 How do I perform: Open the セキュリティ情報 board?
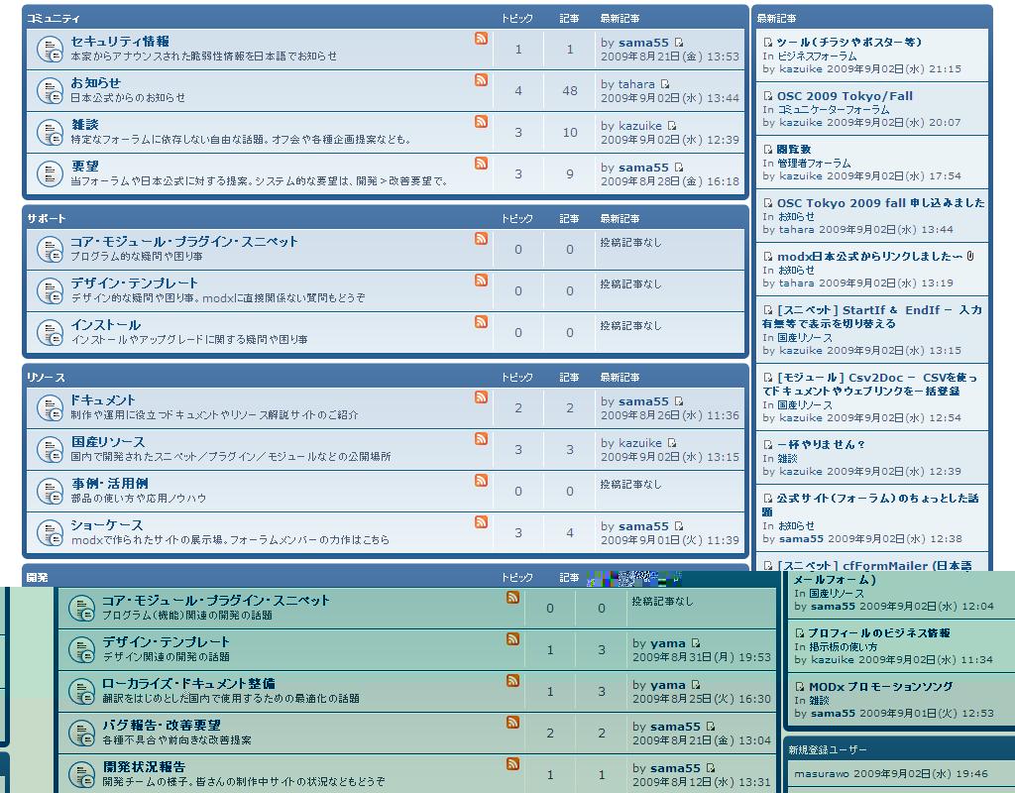pyautogui.click(x=120, y=42)
